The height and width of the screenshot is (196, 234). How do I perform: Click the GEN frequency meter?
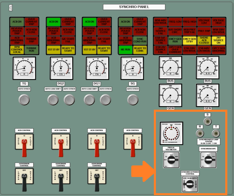[x=207, y=95]
